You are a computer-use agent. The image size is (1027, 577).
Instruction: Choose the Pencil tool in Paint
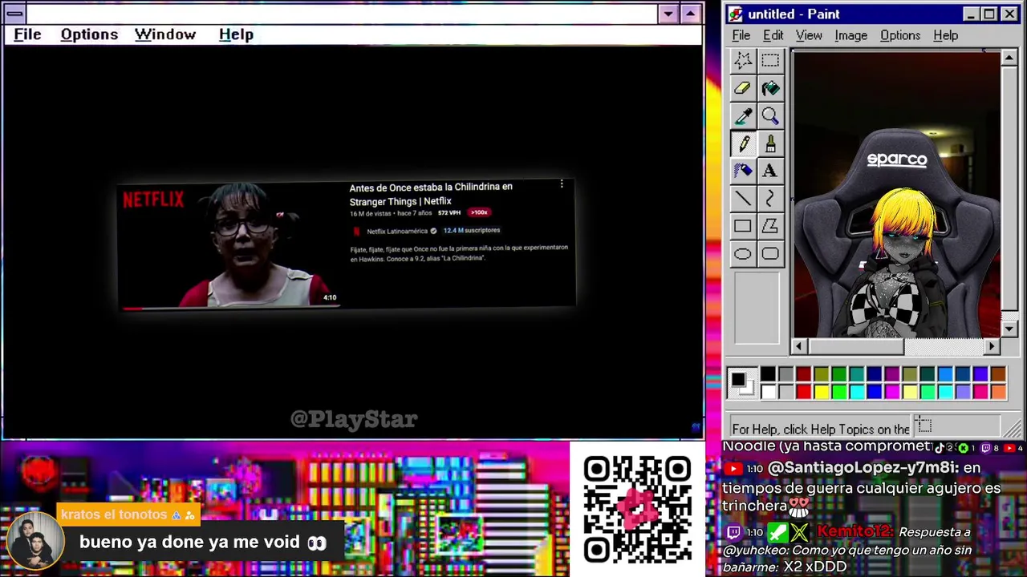coord(743,143)
